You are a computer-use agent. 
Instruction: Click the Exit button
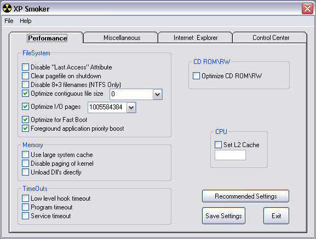[x=276, y=216]
